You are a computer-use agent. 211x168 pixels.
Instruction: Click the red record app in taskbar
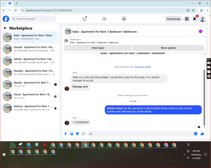(45, 144)
